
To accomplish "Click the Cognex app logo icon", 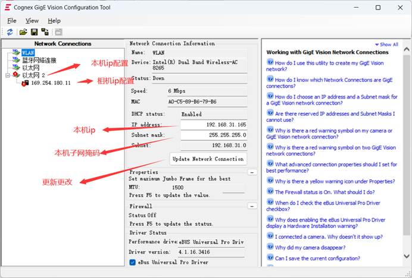I will [x=8, y=7].
